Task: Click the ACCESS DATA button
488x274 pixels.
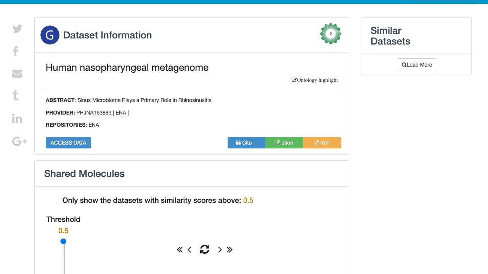Action: click(68, 143)
